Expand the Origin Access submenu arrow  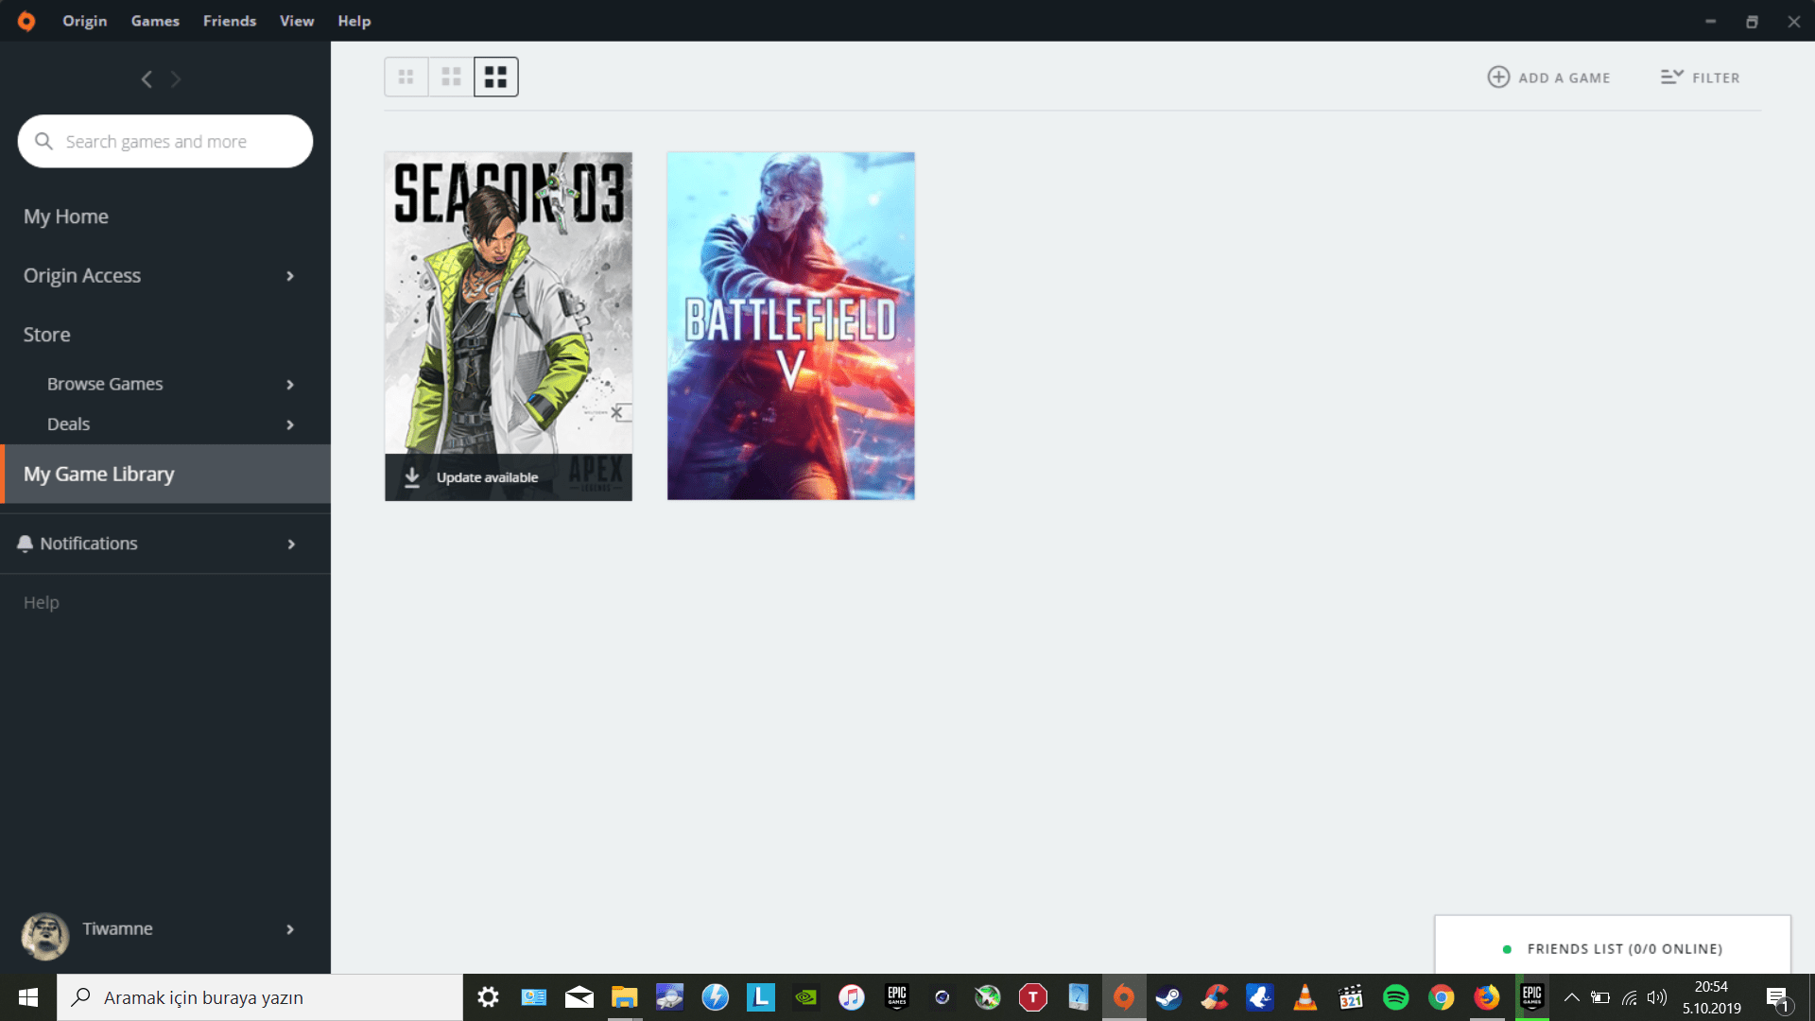[290, 276]
